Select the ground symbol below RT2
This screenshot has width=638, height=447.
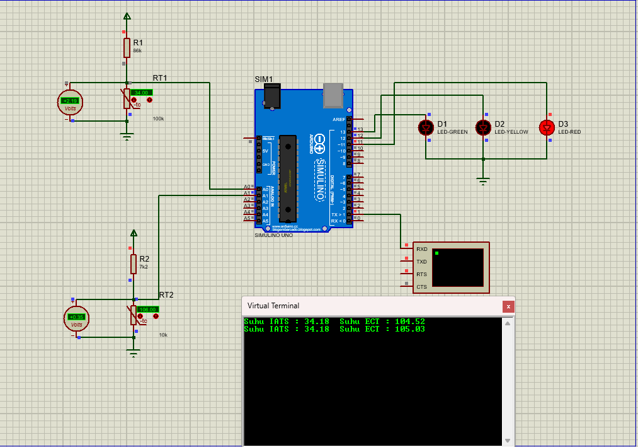[x=134, y=353]
